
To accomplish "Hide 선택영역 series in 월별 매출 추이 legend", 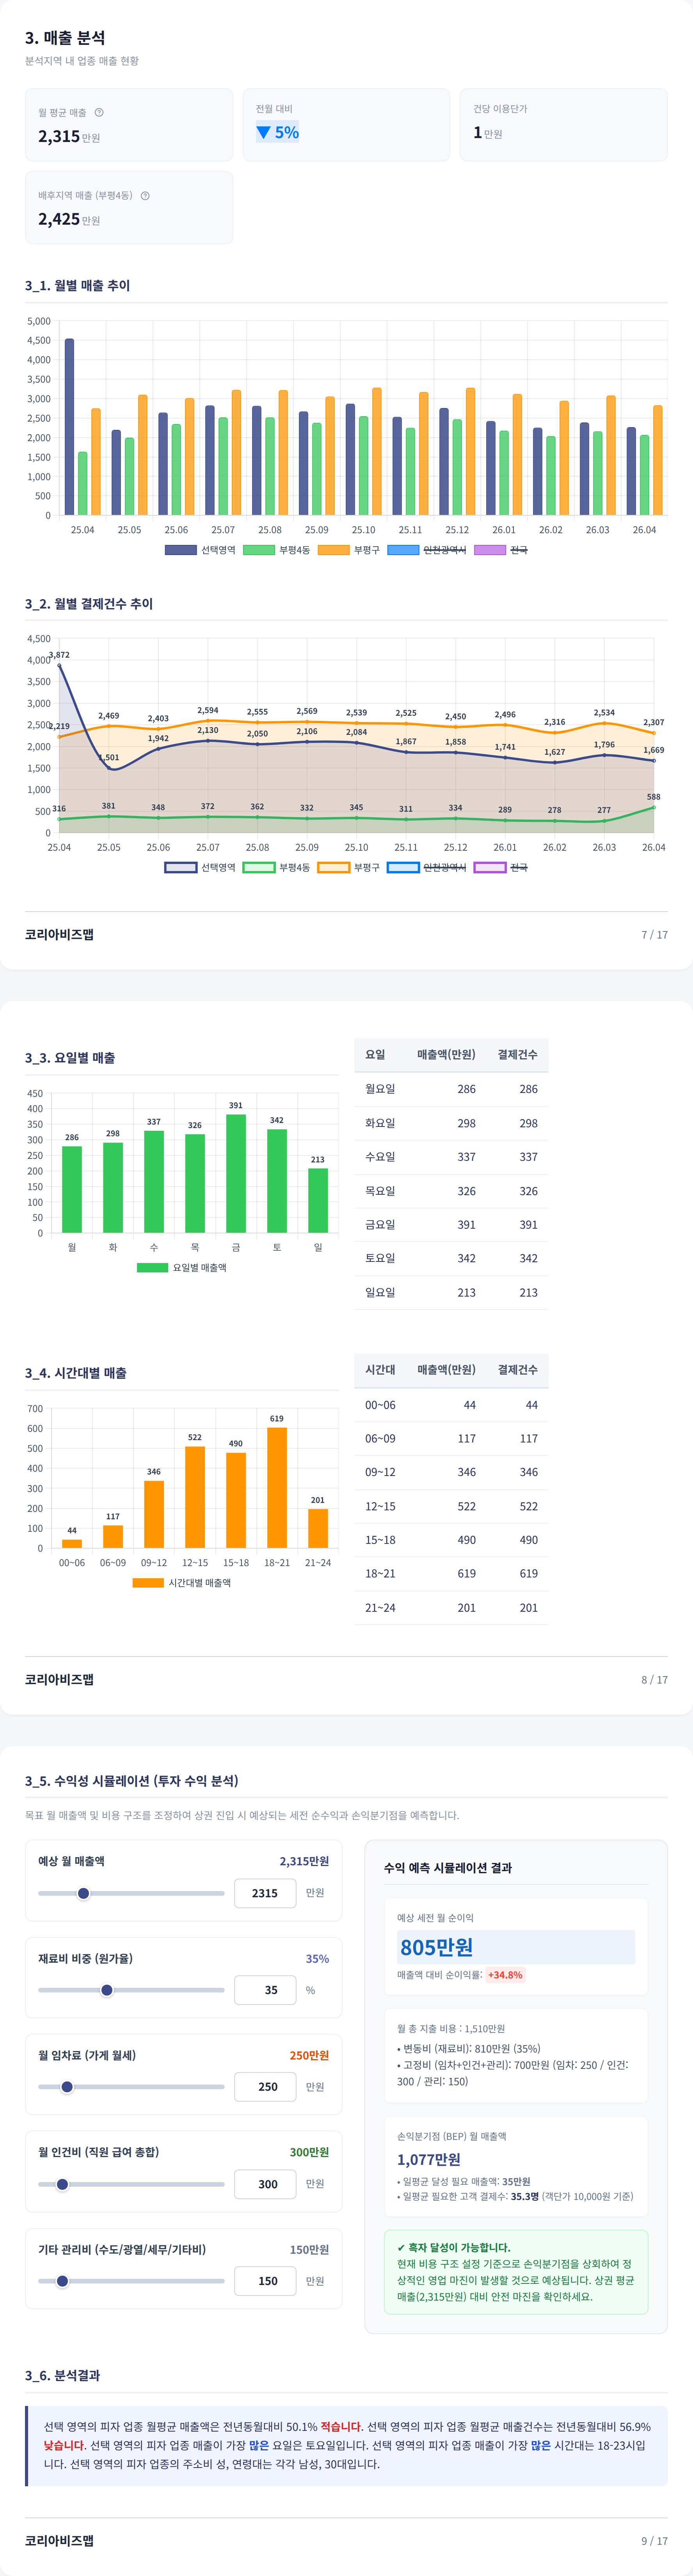I will (x=200, y=550).
